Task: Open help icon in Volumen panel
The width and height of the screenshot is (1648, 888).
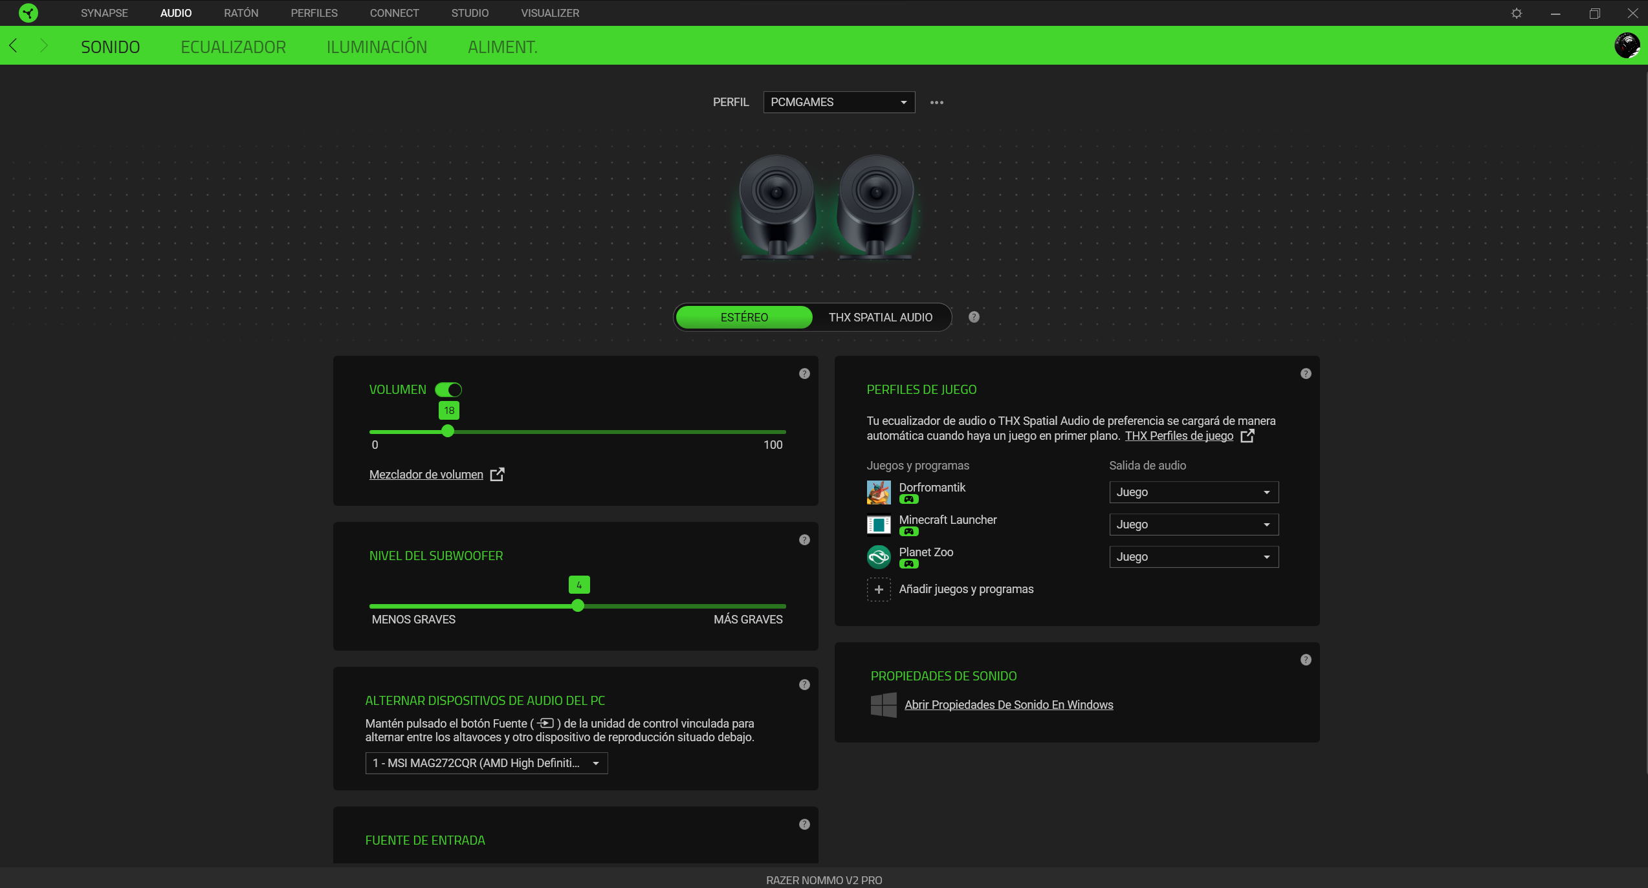Action: coord(804,374)
